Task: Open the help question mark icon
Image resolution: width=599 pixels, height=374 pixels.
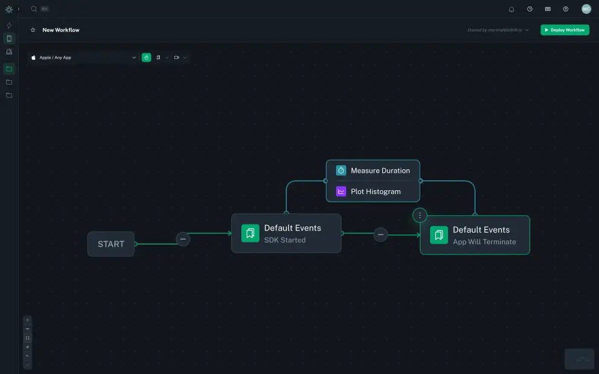Action: click(565, 9)
